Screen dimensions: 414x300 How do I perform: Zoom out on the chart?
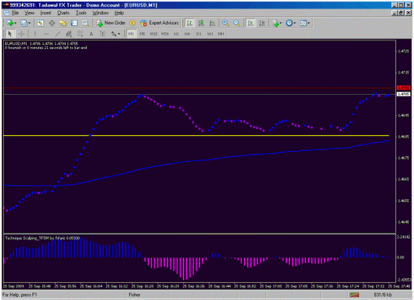pos(236,23)
